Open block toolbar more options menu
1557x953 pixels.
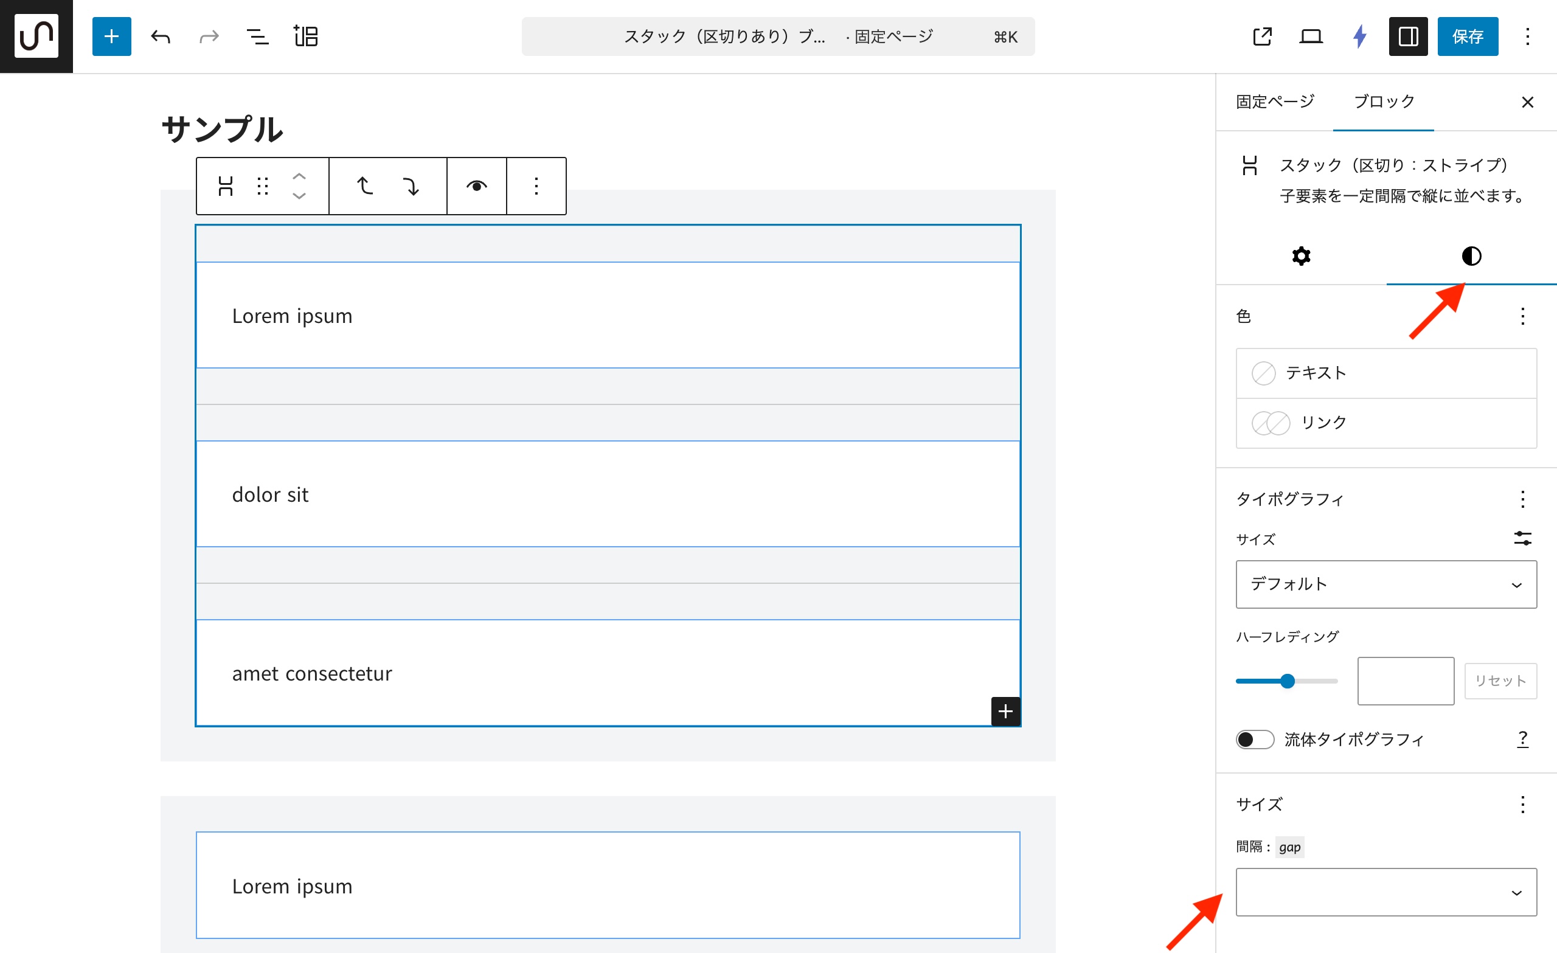pos(536,187)
